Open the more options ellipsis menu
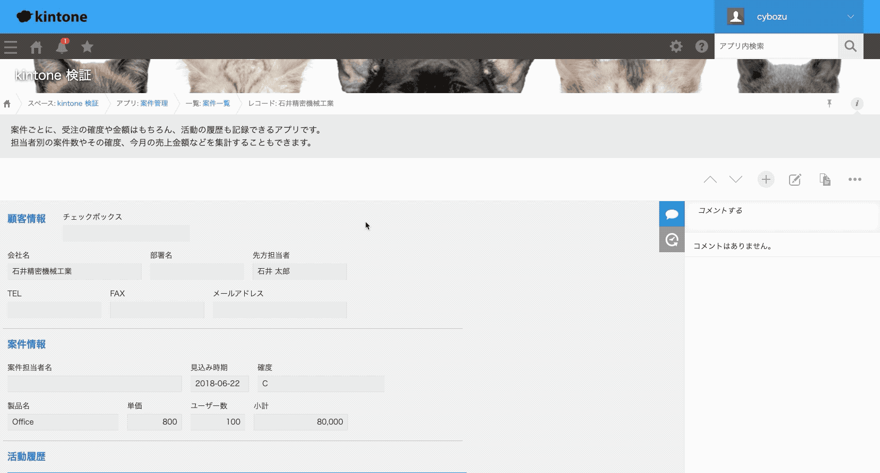This screenshot has width=880, height=473. (854, 180)
